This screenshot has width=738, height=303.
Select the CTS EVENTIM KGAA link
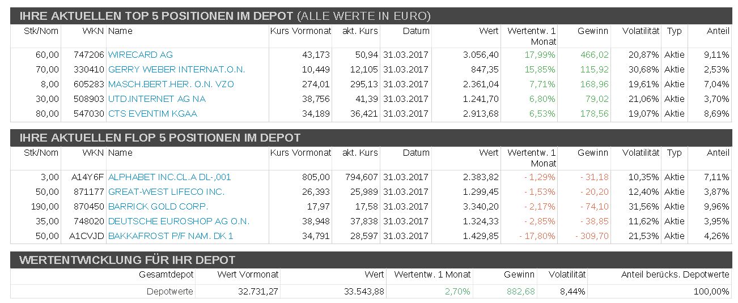[x=152, y=114]
